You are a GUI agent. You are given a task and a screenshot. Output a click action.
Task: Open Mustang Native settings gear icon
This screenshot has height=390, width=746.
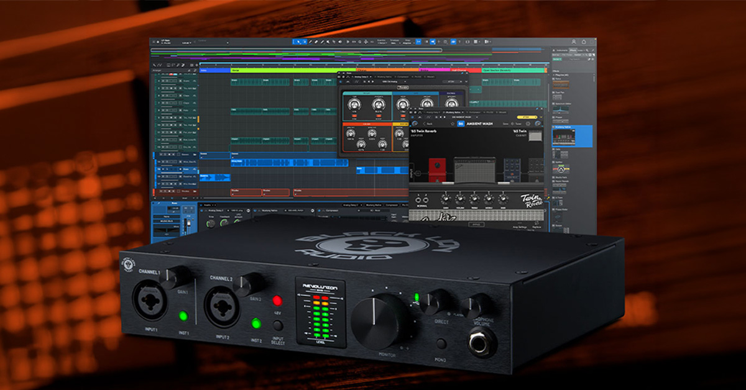pyautogui.click(x=528, y=124)
